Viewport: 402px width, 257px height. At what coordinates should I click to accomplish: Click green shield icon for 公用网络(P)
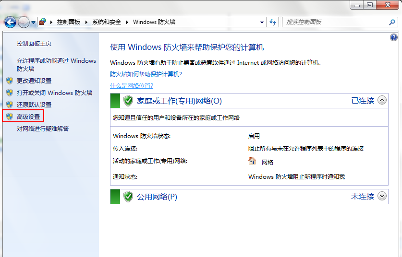point(128,197)
